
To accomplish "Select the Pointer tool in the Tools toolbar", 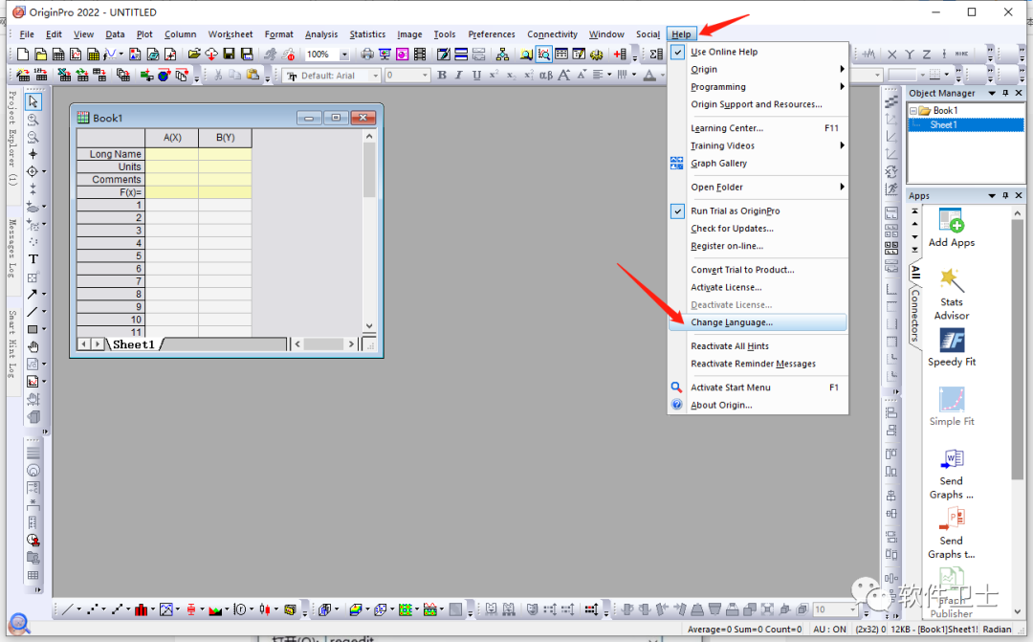I will [33, 101].
